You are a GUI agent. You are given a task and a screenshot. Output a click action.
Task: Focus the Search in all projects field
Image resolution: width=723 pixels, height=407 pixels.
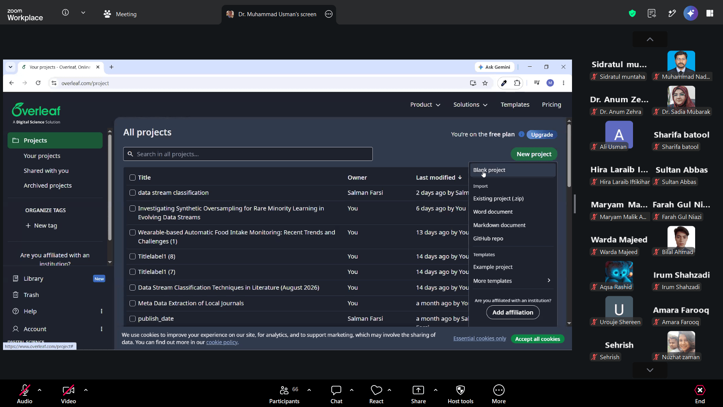tap(248, 154)
